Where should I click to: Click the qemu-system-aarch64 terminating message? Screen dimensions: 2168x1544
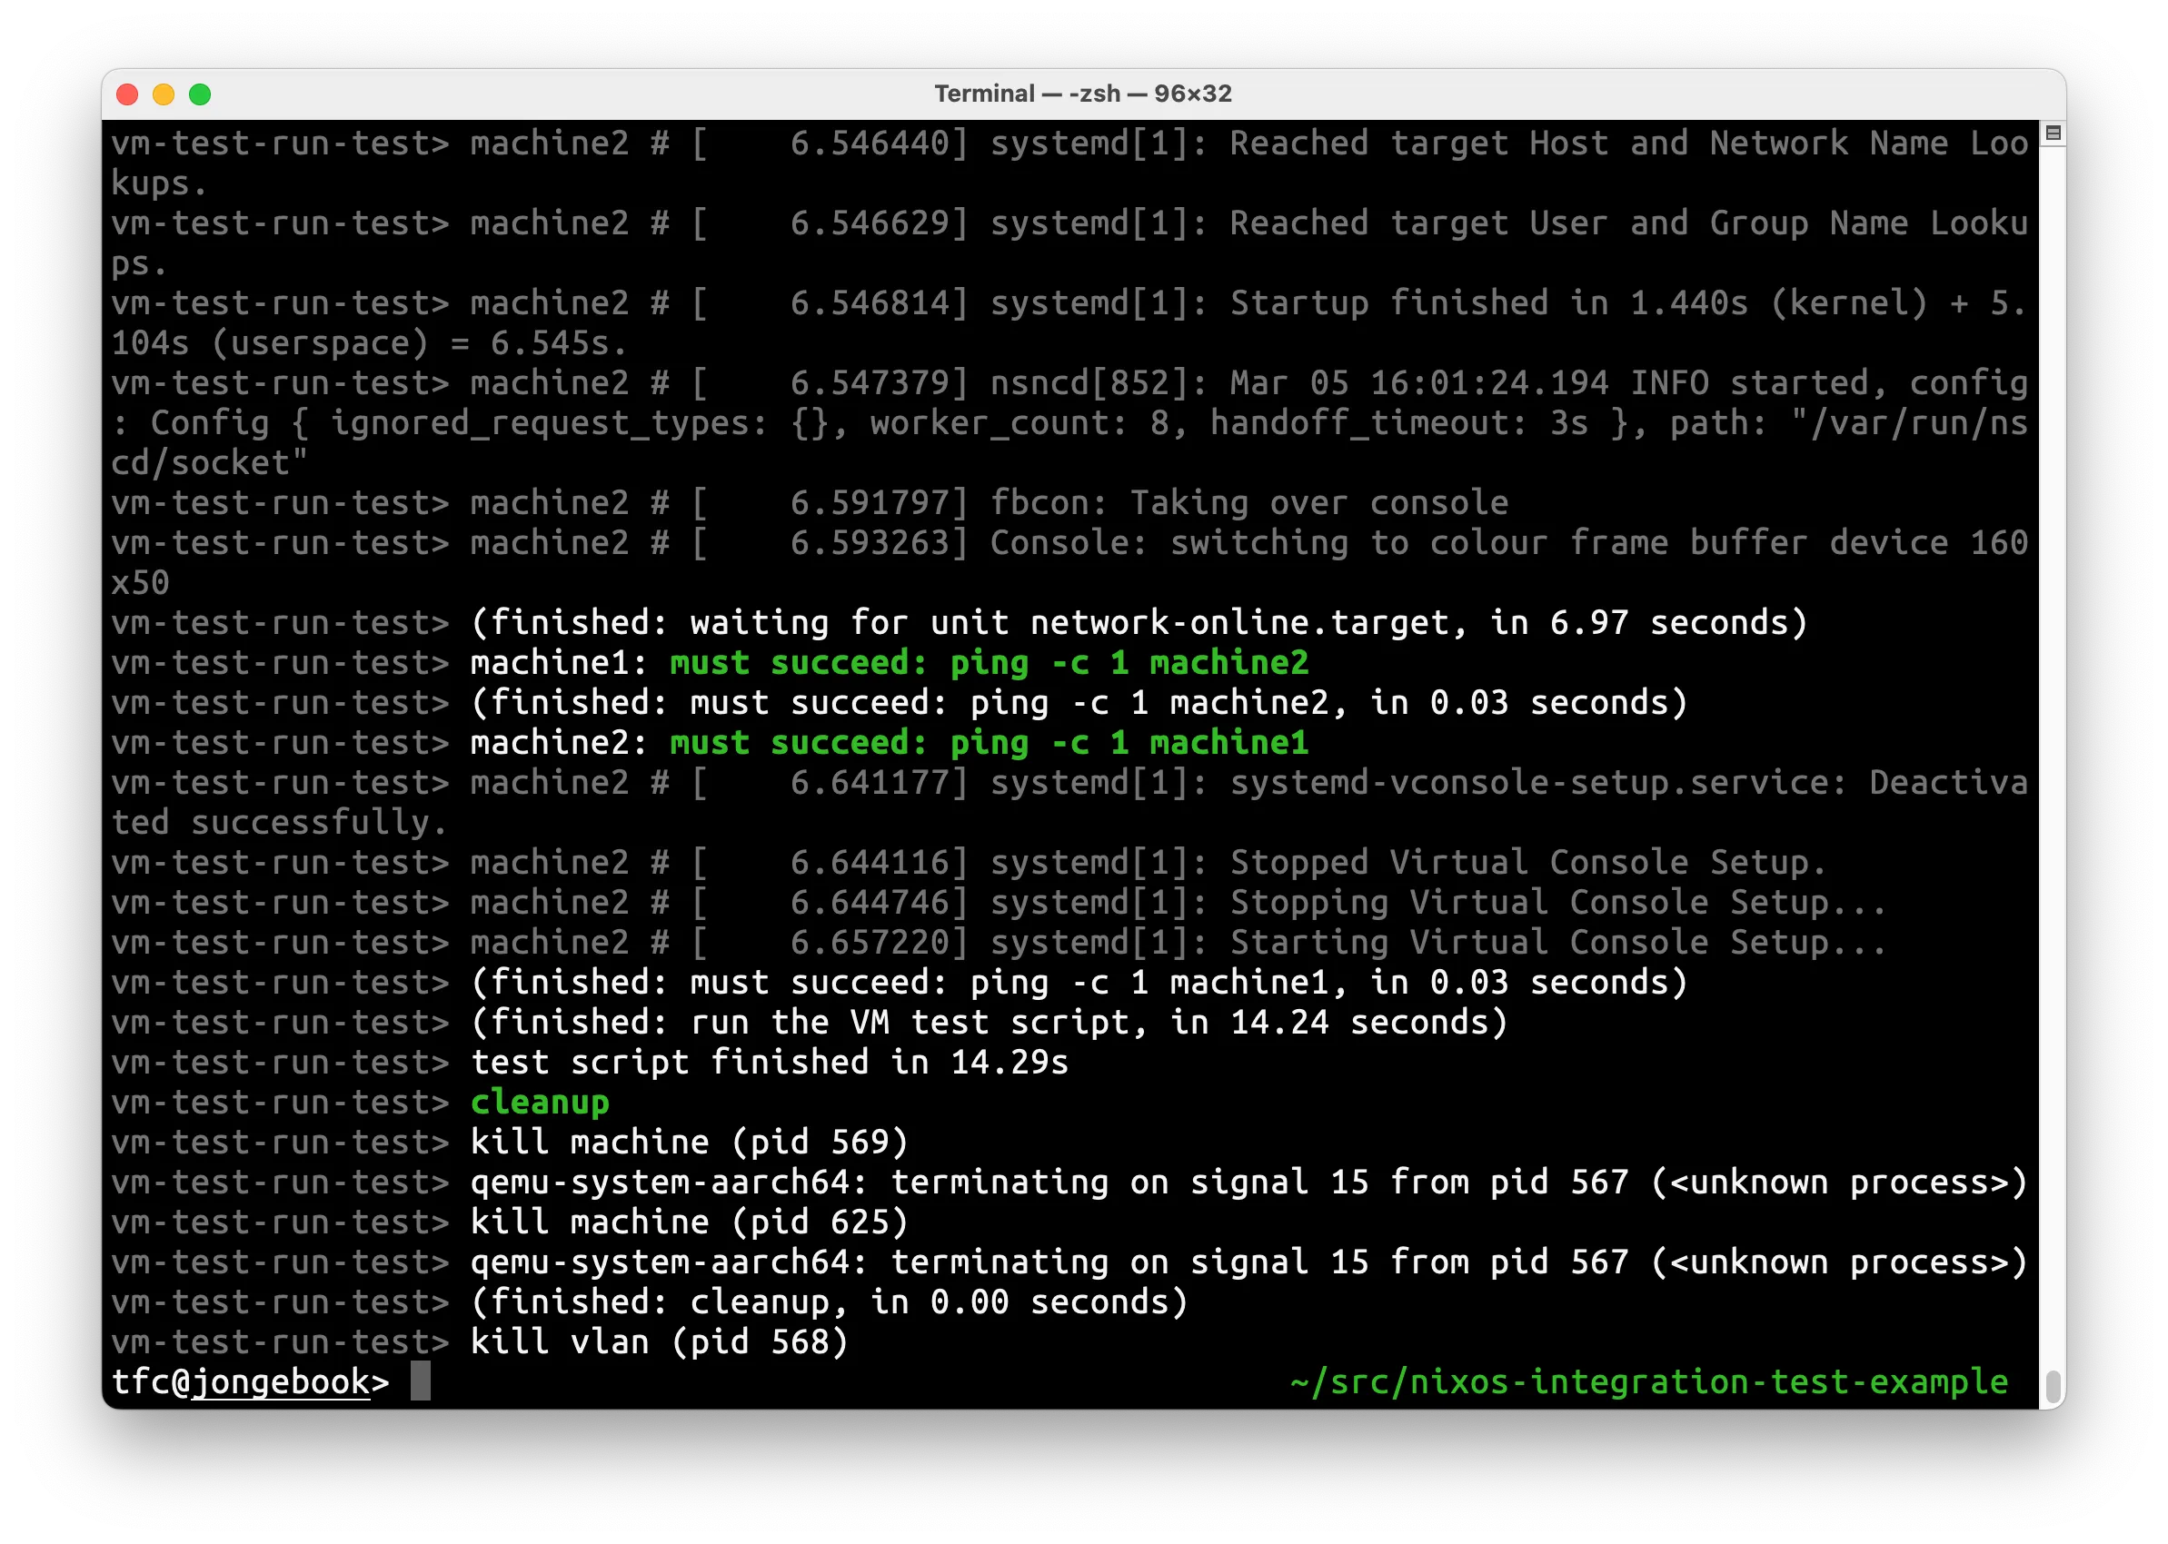(x=1246, y=1182)
